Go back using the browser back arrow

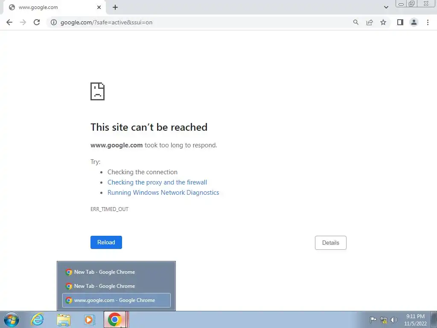point(9,22)
